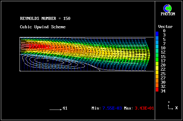Select the Cubic Upwind Scheme caption
183x121 pixels.
point(43,27)
